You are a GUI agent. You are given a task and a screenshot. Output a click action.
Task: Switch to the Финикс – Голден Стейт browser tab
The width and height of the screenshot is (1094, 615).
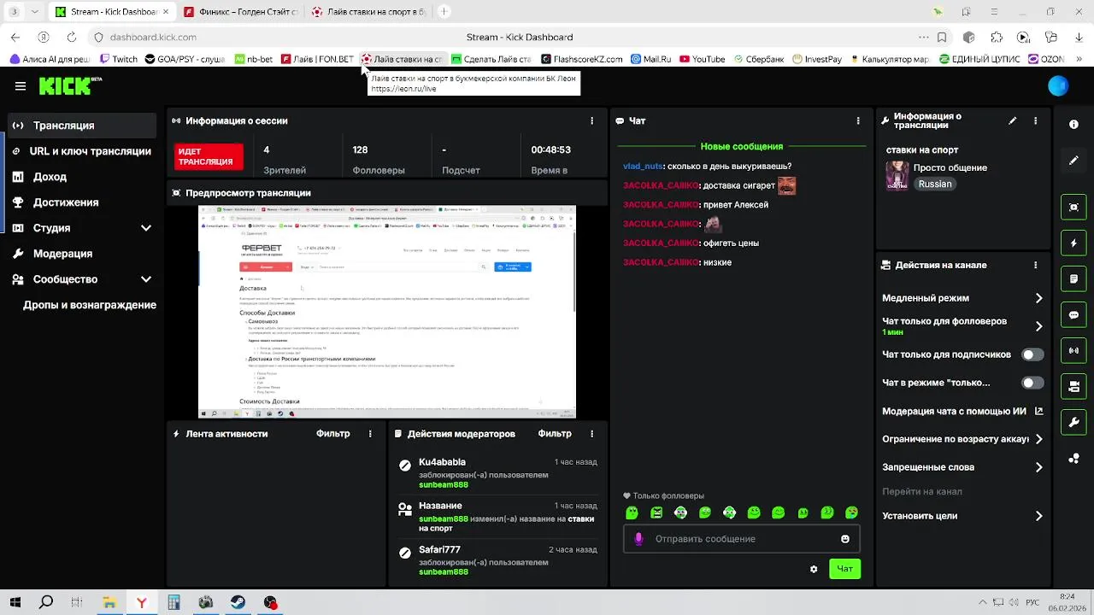[241, 12]
